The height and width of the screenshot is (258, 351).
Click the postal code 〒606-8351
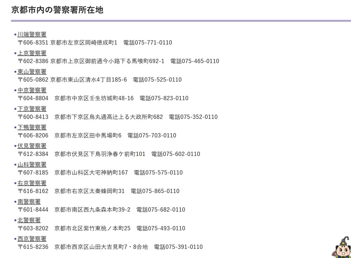[x=33, y=43]
